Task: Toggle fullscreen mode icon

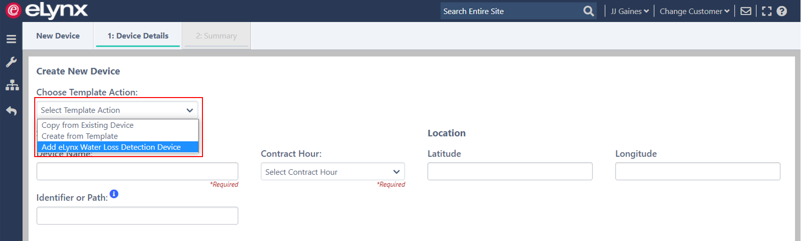Action: click(x=767, y=11)
